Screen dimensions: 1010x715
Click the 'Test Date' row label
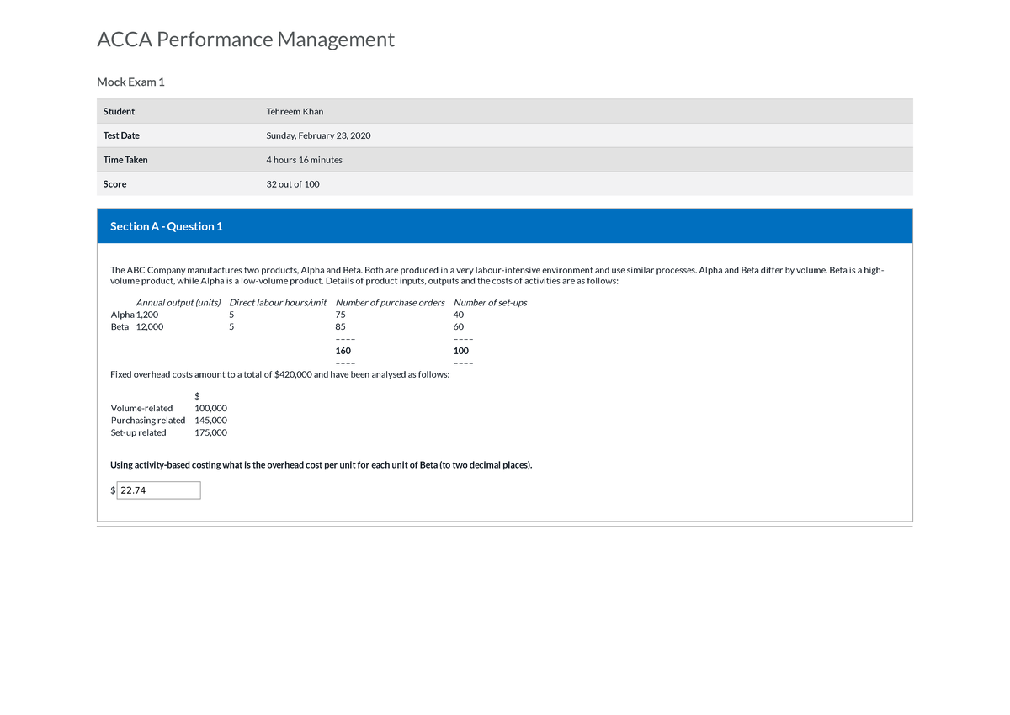point(121,135)
